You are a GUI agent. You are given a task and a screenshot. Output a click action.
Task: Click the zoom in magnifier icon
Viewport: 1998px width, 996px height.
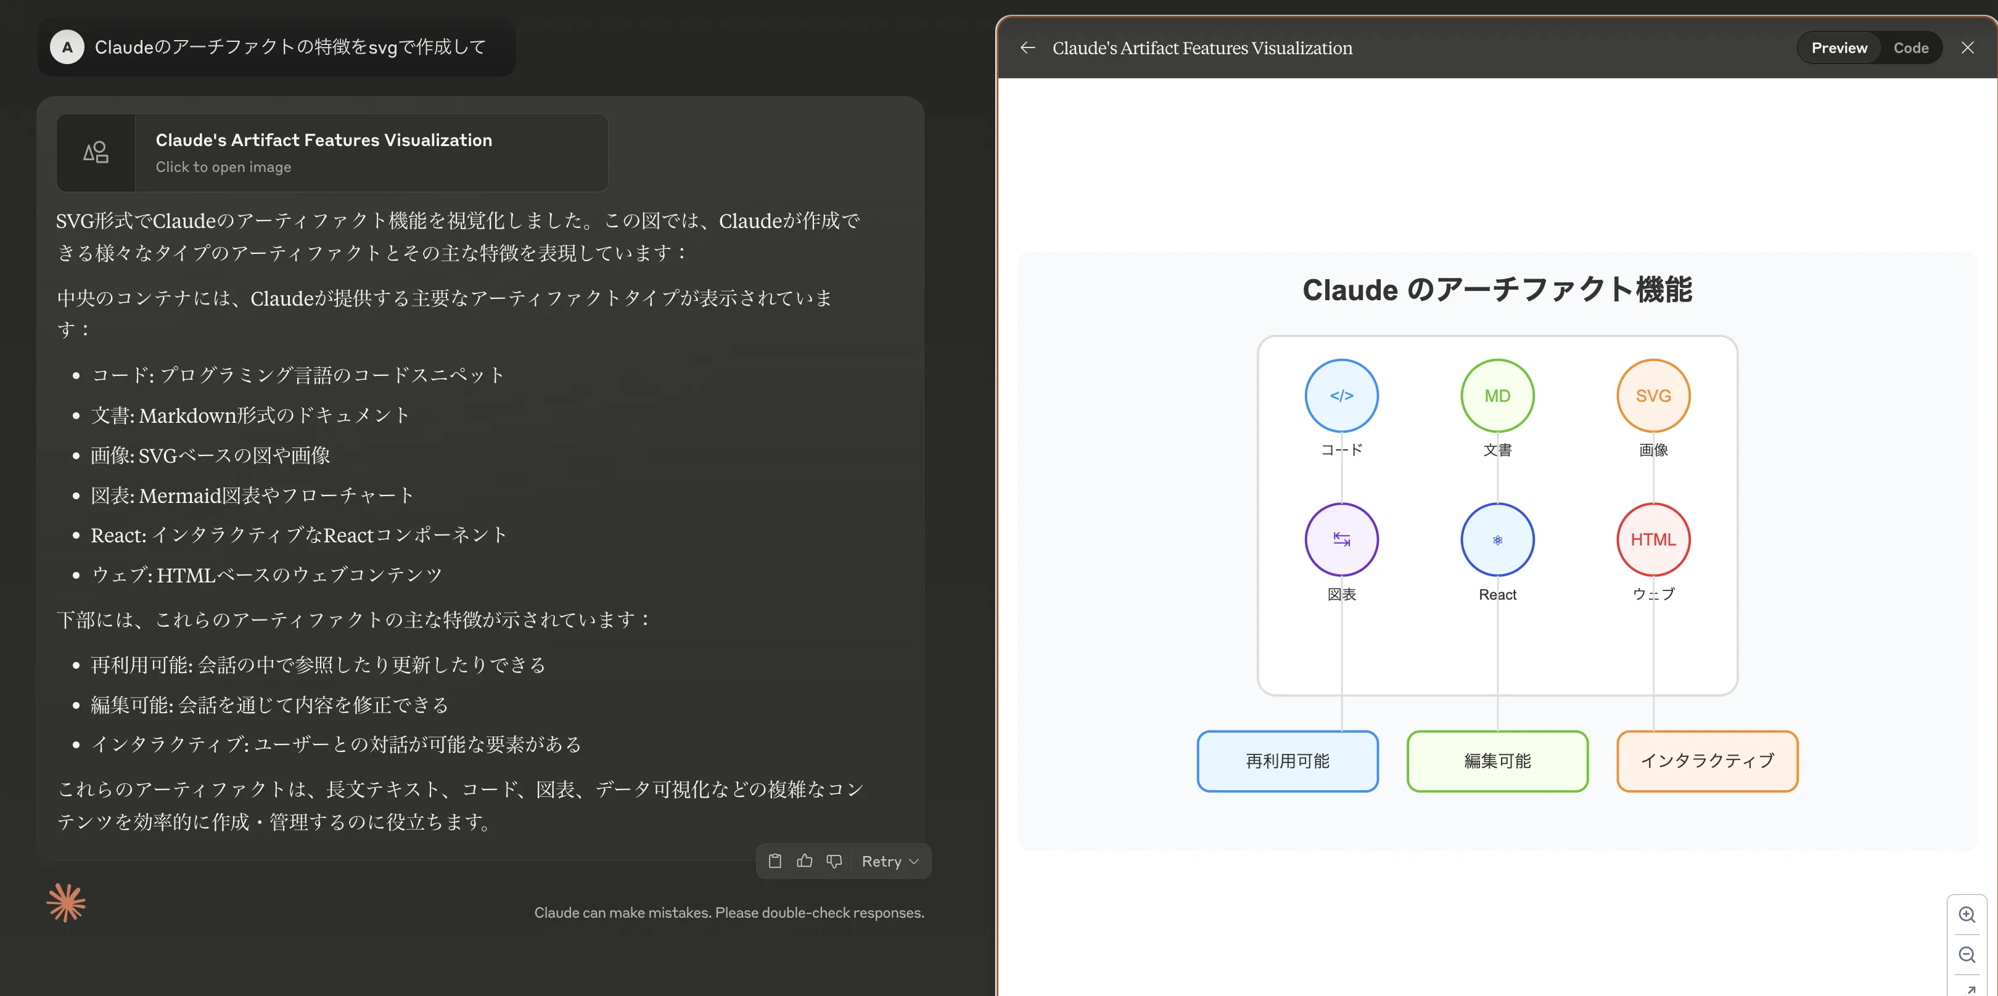pos(1967,915)
